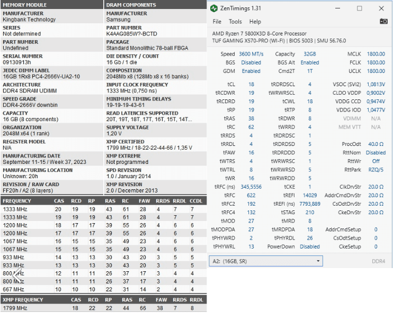Open the Tools menu in ZenTimings
The width and height of the screenshot is (393, 313).
pos(235,22)
